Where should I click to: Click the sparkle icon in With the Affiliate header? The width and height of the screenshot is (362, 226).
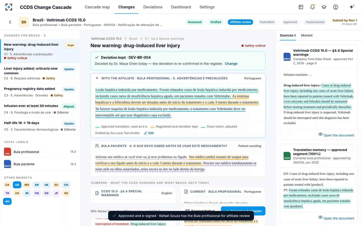[97, 78]
